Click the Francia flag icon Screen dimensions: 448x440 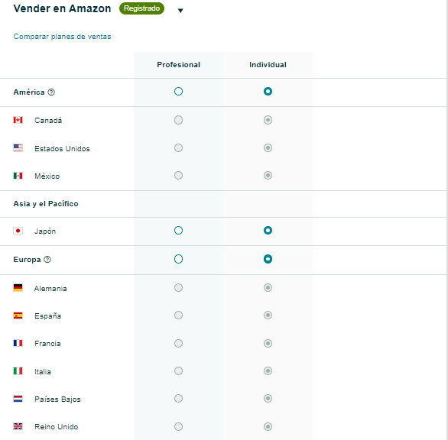[18, 343]
